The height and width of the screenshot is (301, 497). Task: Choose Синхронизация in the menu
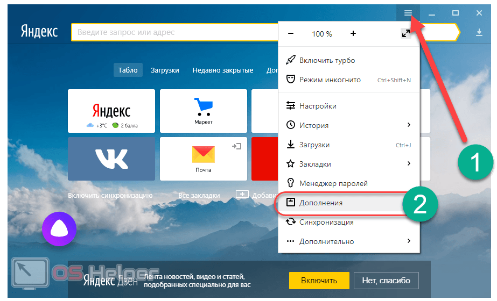[349, 222]
